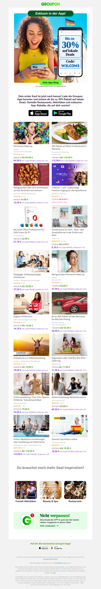
Task: Click the Jetzt App-Shop button
Action: click(50, 83)
